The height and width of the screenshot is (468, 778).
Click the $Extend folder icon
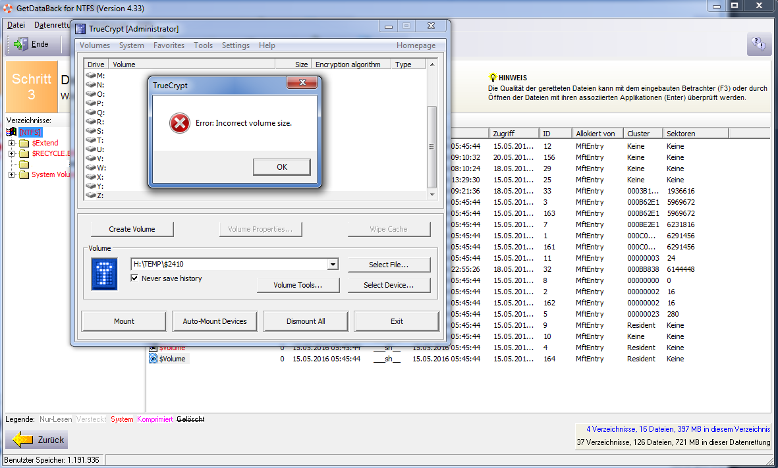[24, 143]
